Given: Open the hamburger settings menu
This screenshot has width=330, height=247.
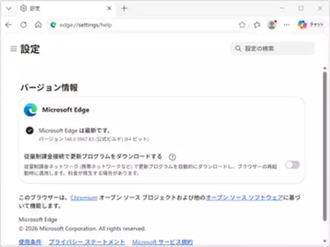Looking at the screenshot, I should 13,49.
